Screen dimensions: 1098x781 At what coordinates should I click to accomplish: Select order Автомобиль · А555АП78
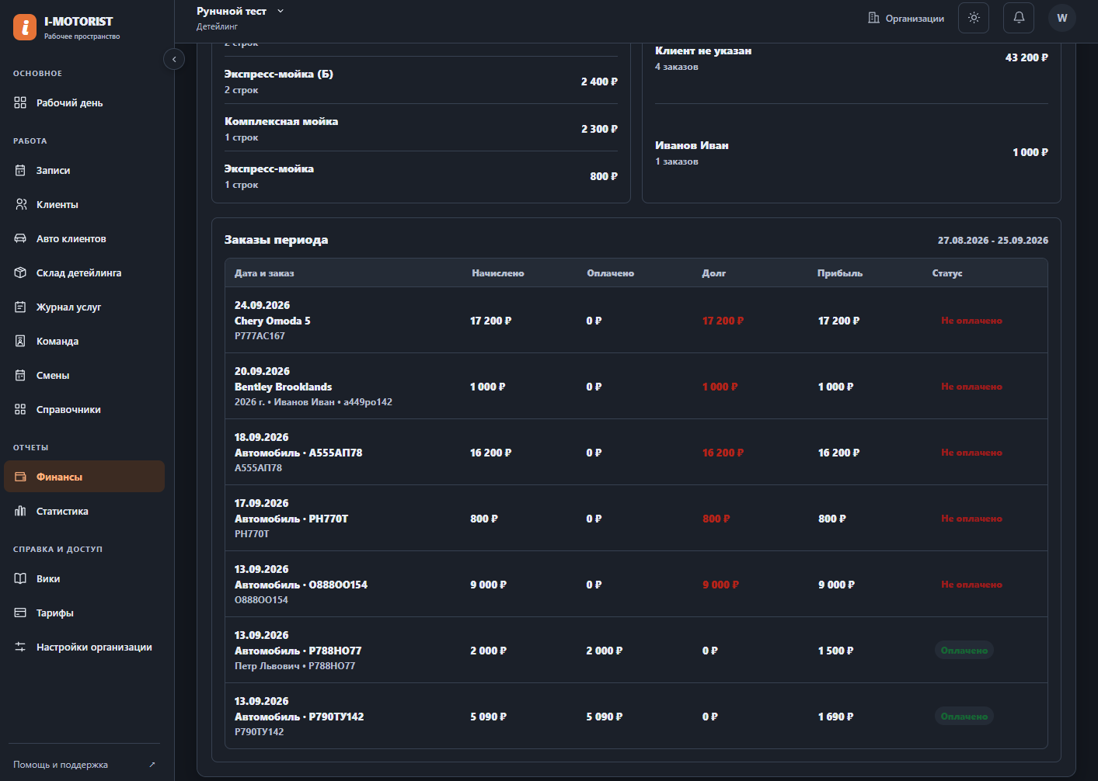(636, 453)
